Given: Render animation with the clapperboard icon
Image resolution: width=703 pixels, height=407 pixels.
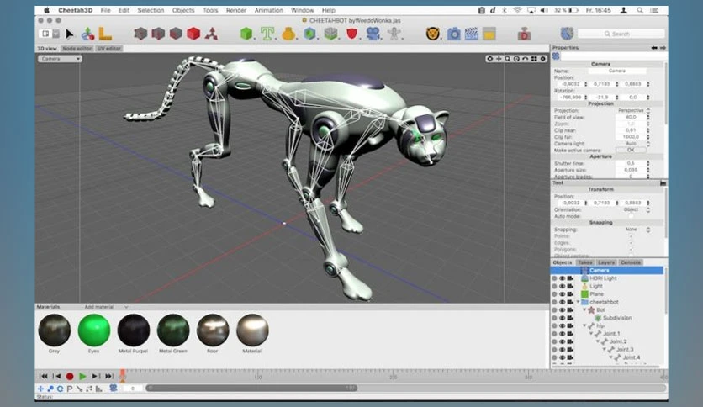Looking at the screenshot, I should point(472,34).
